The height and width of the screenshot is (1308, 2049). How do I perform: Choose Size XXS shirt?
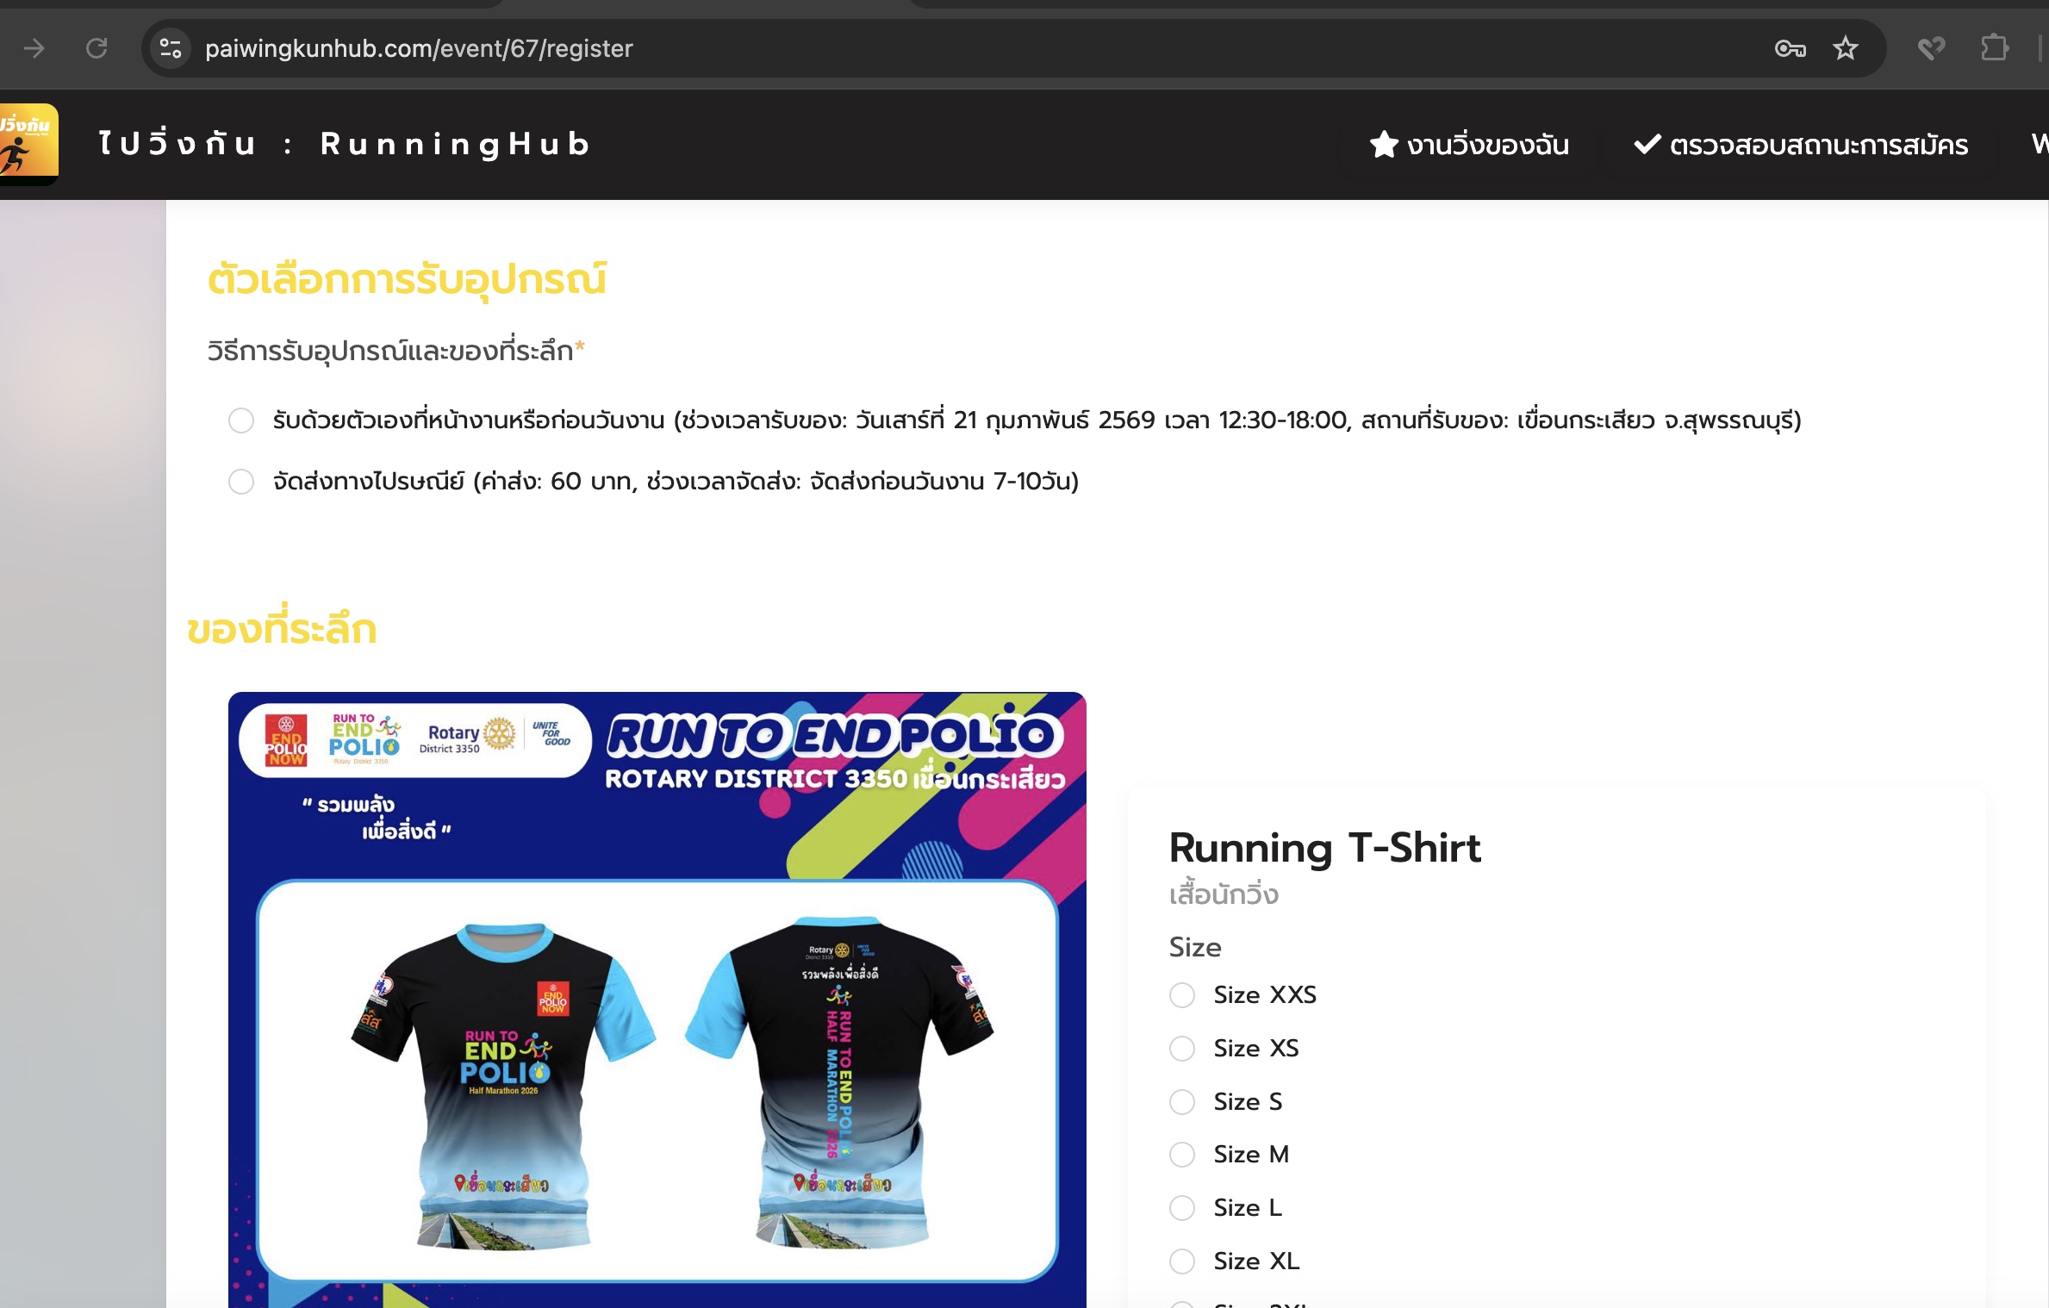tap(1182, 995)
